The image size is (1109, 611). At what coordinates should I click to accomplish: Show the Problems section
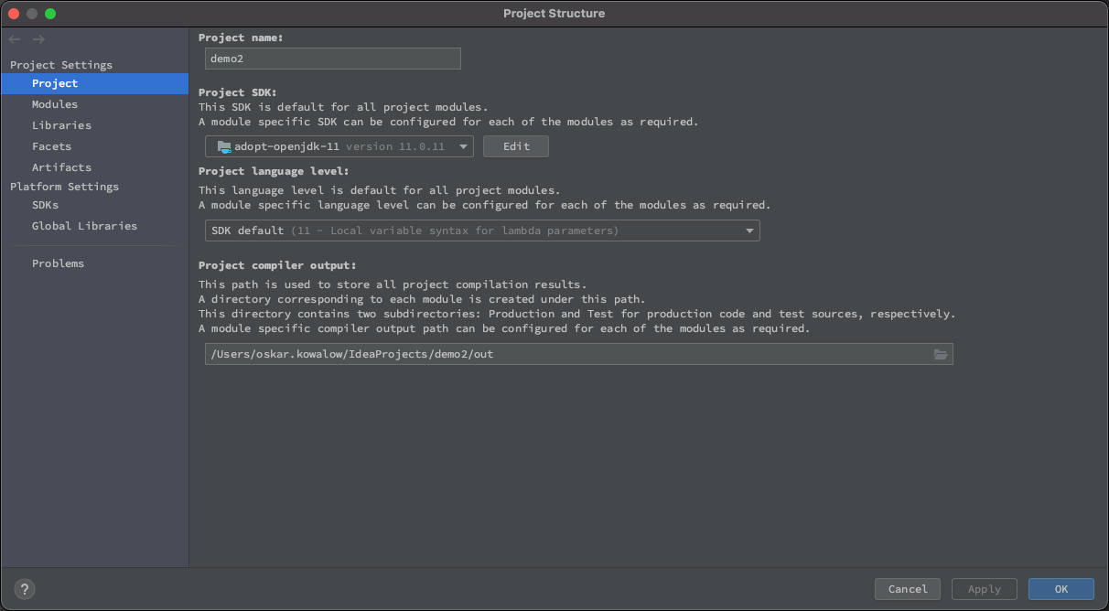[58, 263]
